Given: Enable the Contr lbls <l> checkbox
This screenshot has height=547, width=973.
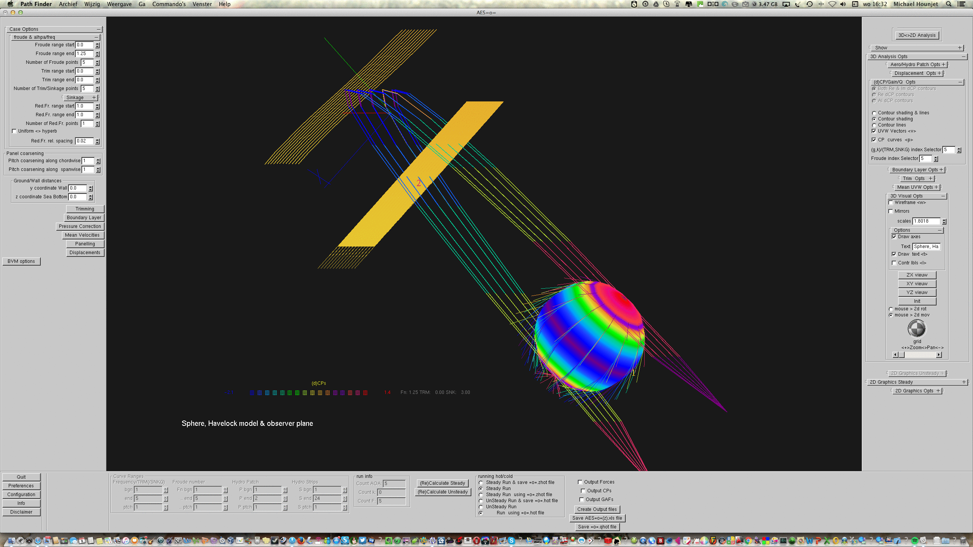Looking at the screenshot, I should point(894,263).
